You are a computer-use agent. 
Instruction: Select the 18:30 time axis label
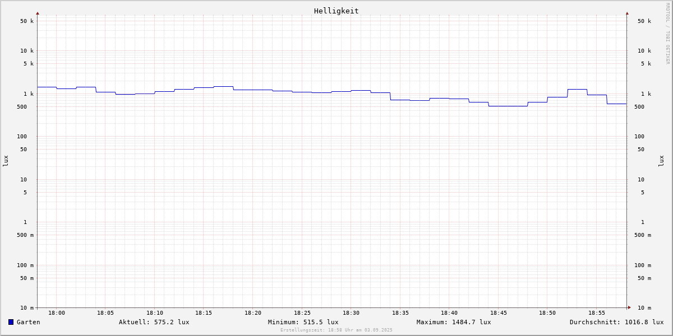pyautogui.click(x=351, y=313)
